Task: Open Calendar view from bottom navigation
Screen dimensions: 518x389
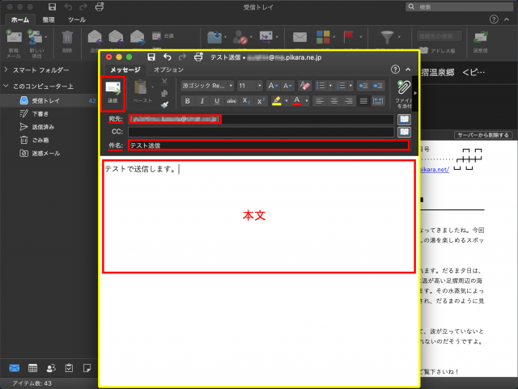Action: click(32, 367)
